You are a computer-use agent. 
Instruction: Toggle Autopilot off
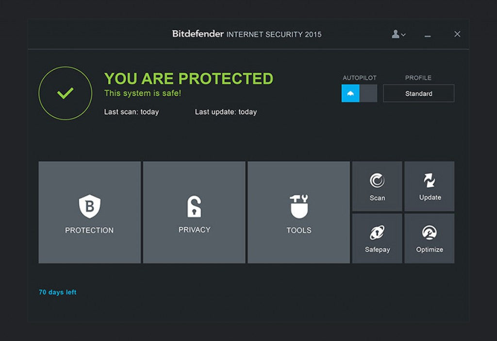pyautogui.click(x=370, y=93)
